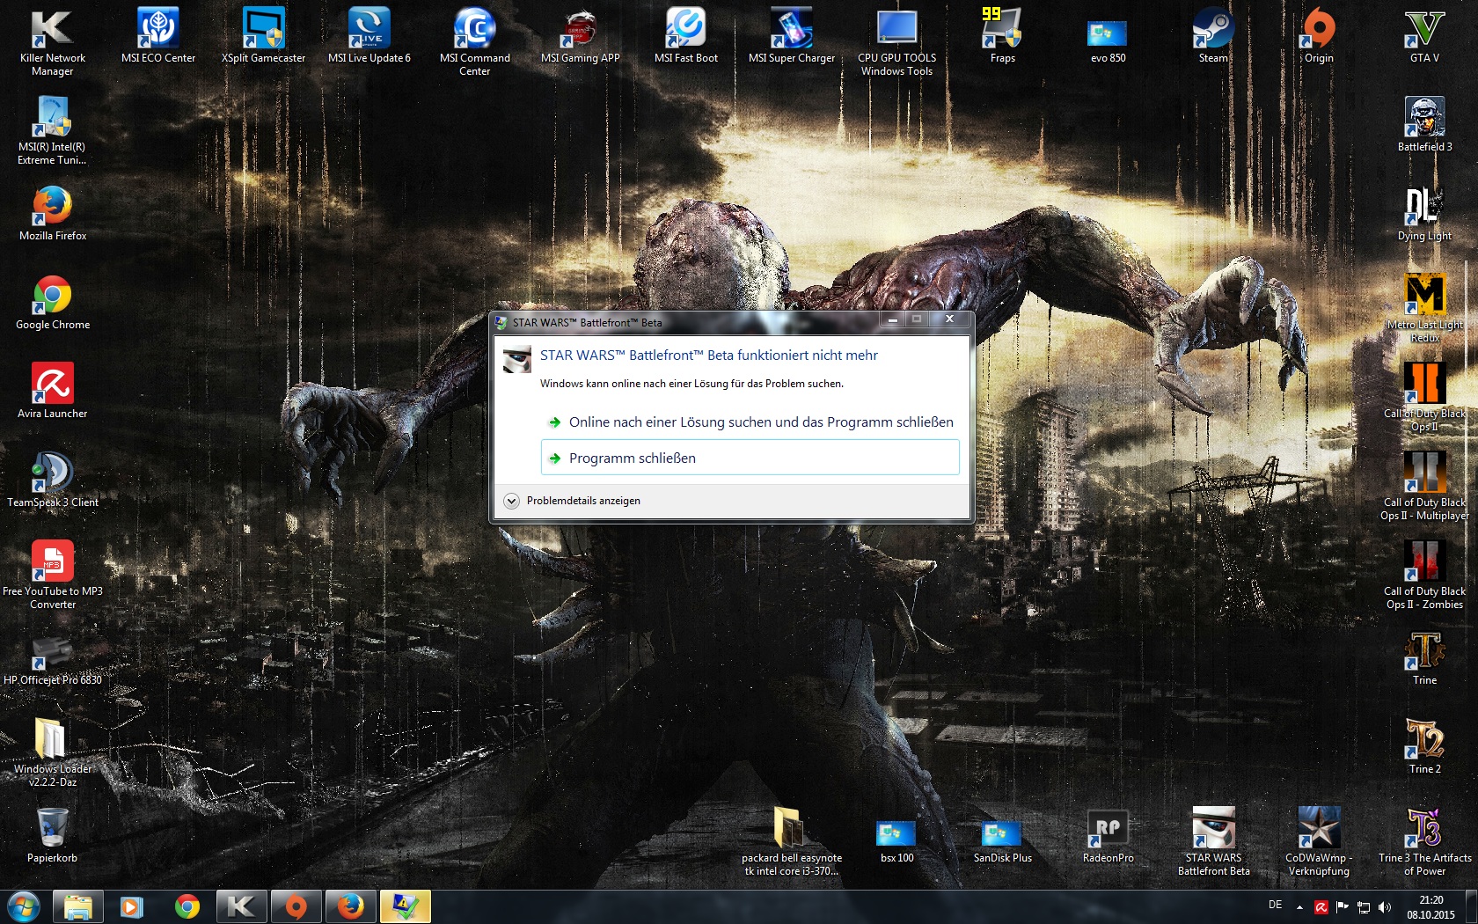Select MSI Intel Extreme Tuning icon

tap(52, 129)
